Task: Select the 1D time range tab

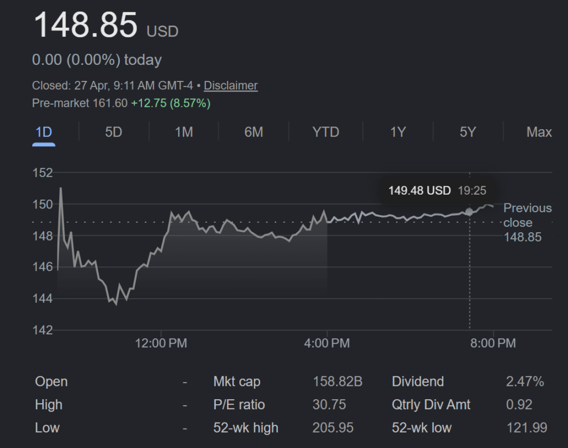Action: coord(44,132)
